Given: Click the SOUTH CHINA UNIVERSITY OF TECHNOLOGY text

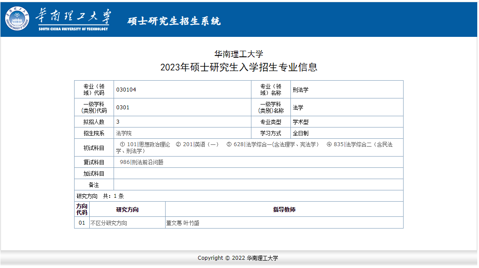Looking at the screenshot, I should point(73,29).
